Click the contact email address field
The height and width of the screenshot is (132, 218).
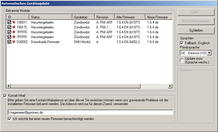tap(90, 112)
